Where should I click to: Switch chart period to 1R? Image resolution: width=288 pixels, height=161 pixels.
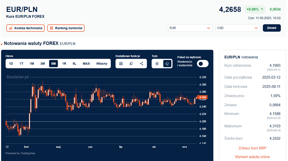point(64,64)
